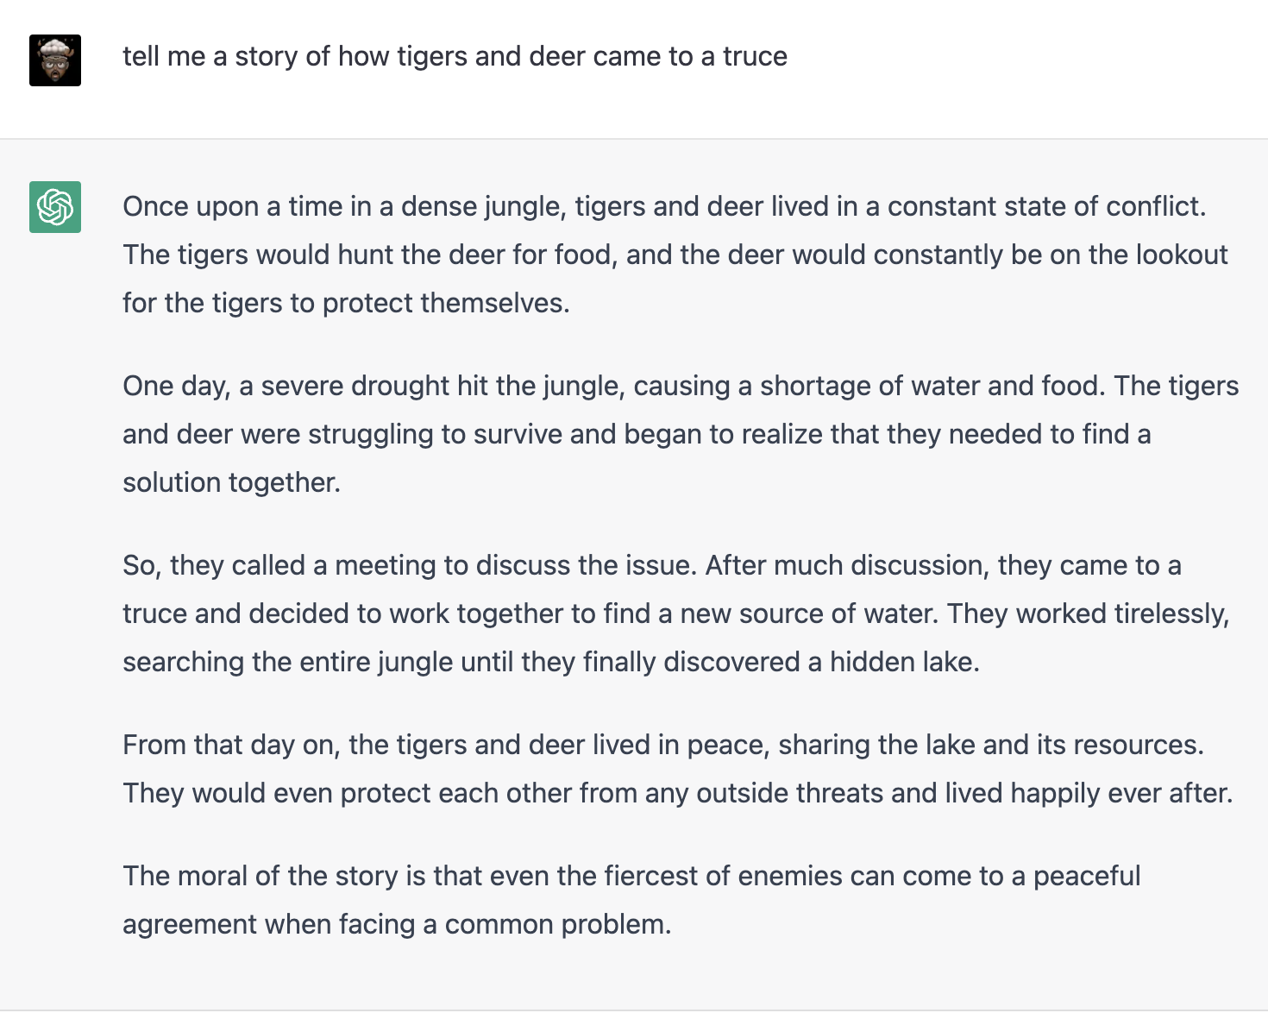This screenshot has height=1013, width=1268.
Task: Click the green ChatGPT logo icon
Action: [x=55, y=207]
